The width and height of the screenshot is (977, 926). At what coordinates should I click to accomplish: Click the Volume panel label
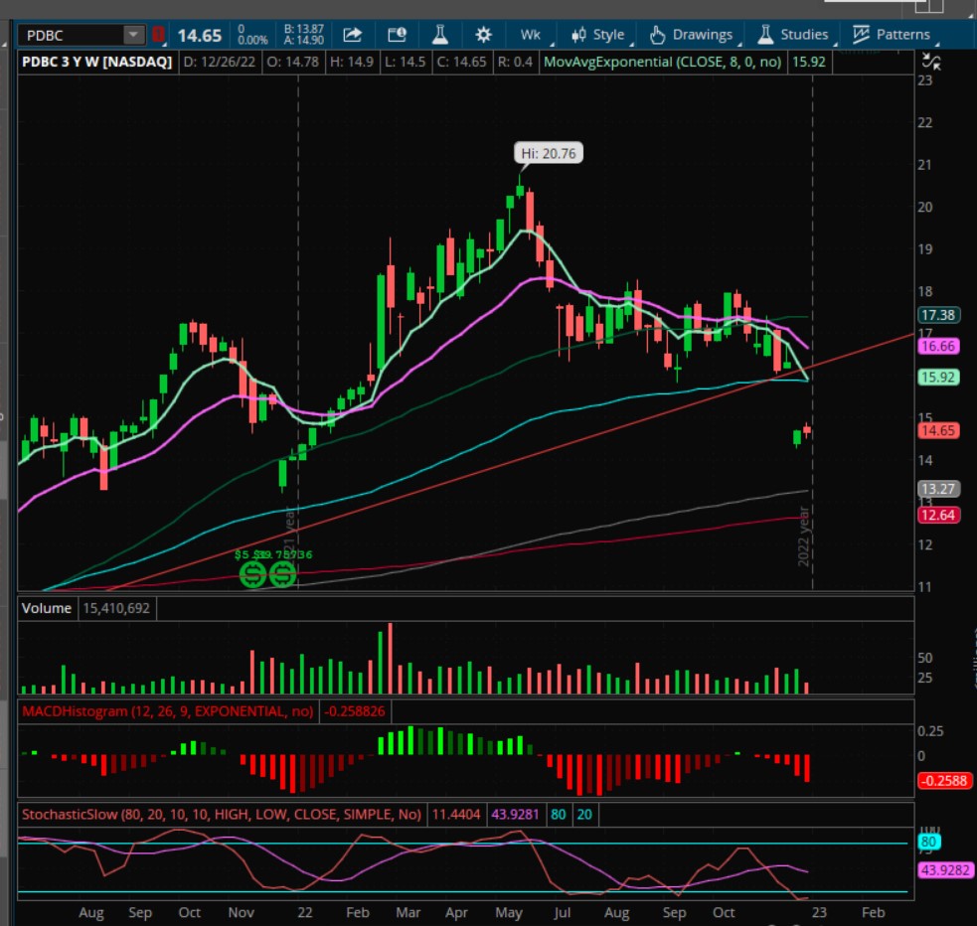coord(47,607)
